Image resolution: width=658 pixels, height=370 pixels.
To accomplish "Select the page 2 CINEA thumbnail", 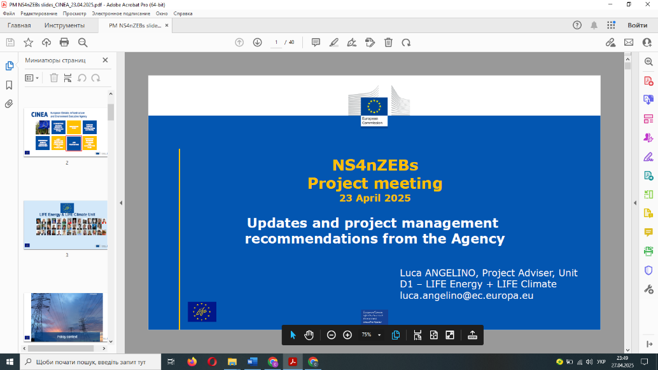I will pos(66,132).
